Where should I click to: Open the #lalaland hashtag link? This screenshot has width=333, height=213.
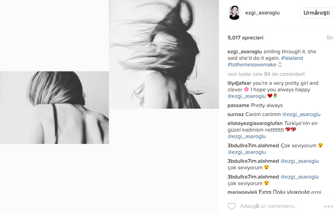point(292,58)
